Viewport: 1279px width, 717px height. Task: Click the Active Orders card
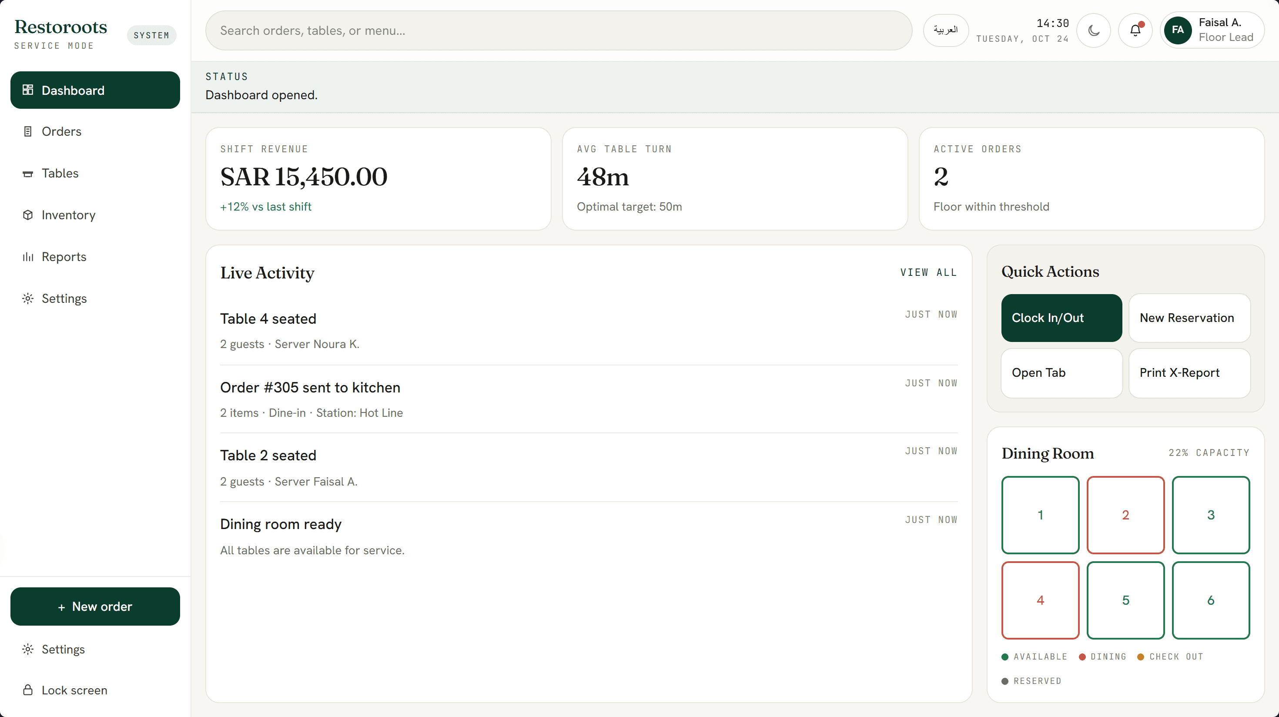pos(1092,179)
